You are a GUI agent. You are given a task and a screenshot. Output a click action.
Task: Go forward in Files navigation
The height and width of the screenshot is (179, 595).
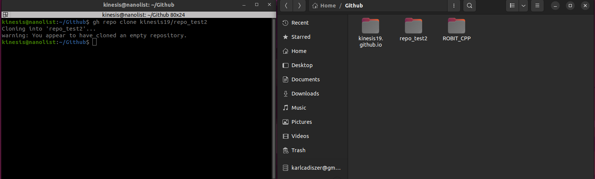pos(299,6)
